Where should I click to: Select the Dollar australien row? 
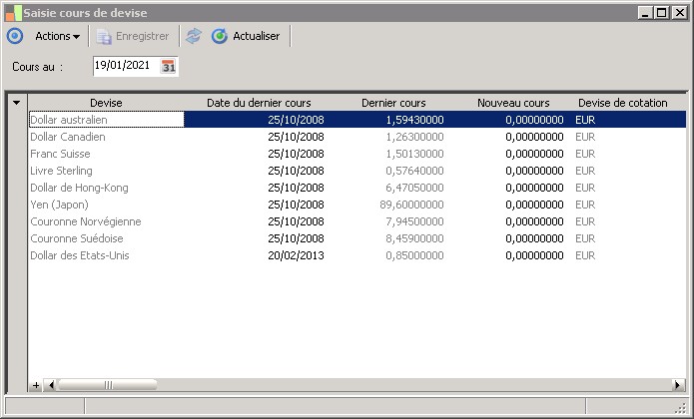357,120
